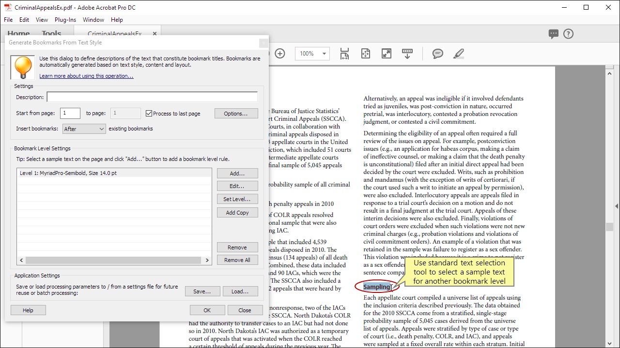Click the feedback speech bubble icon
The width and height of the screenshot is (620, 348).
tap(553, 34)
